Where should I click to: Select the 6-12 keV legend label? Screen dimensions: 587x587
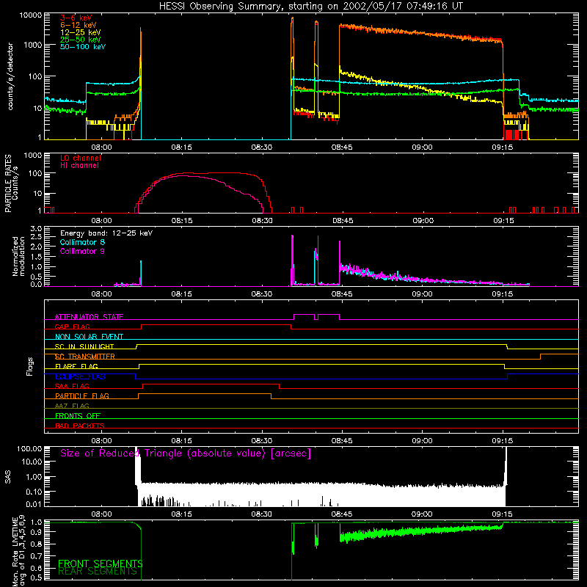79,25
